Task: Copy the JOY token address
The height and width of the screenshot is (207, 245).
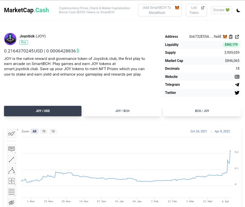Action: coord(231,37)
